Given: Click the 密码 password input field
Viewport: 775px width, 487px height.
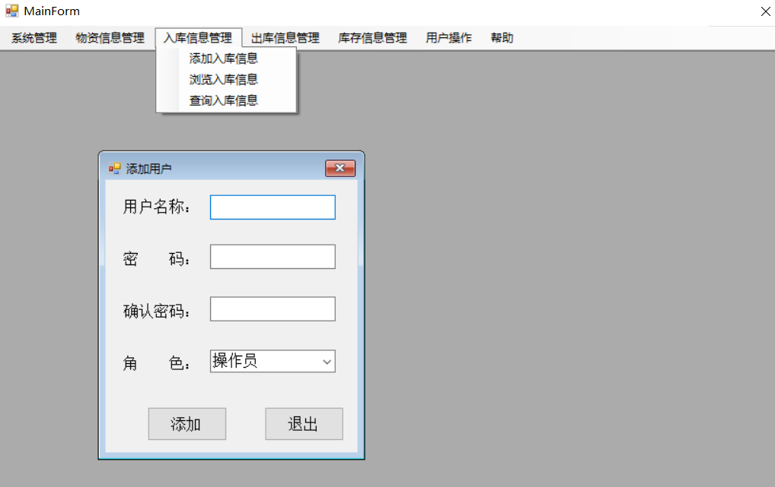Looking at the screenshot, I should click(x=272, y=256).
